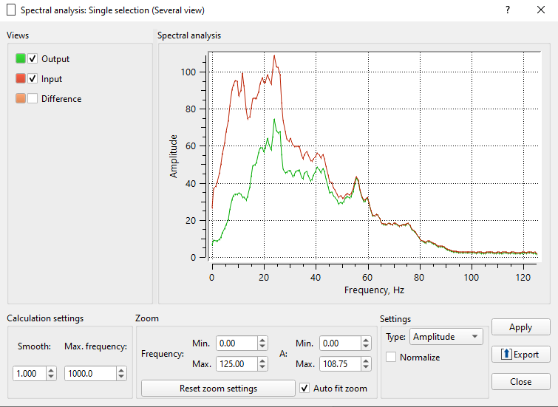Uncheck the Input view checkbox

point(33,79)
